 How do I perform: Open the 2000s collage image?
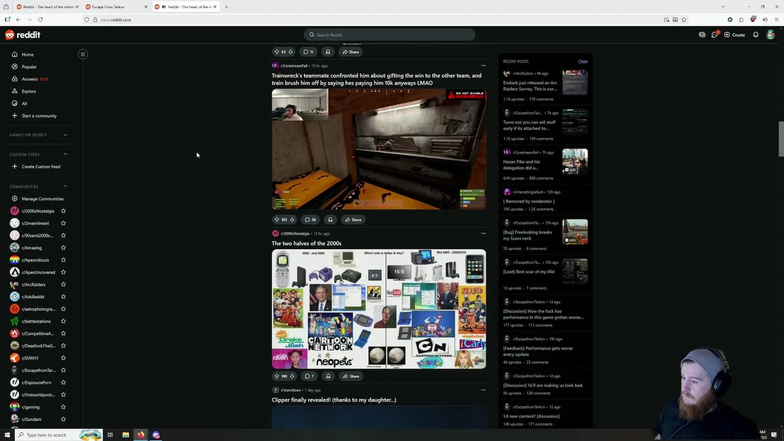click(x=379, y=309)
